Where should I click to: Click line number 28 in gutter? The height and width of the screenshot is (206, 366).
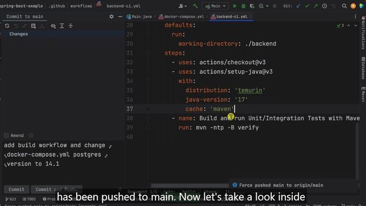[130, 25]
